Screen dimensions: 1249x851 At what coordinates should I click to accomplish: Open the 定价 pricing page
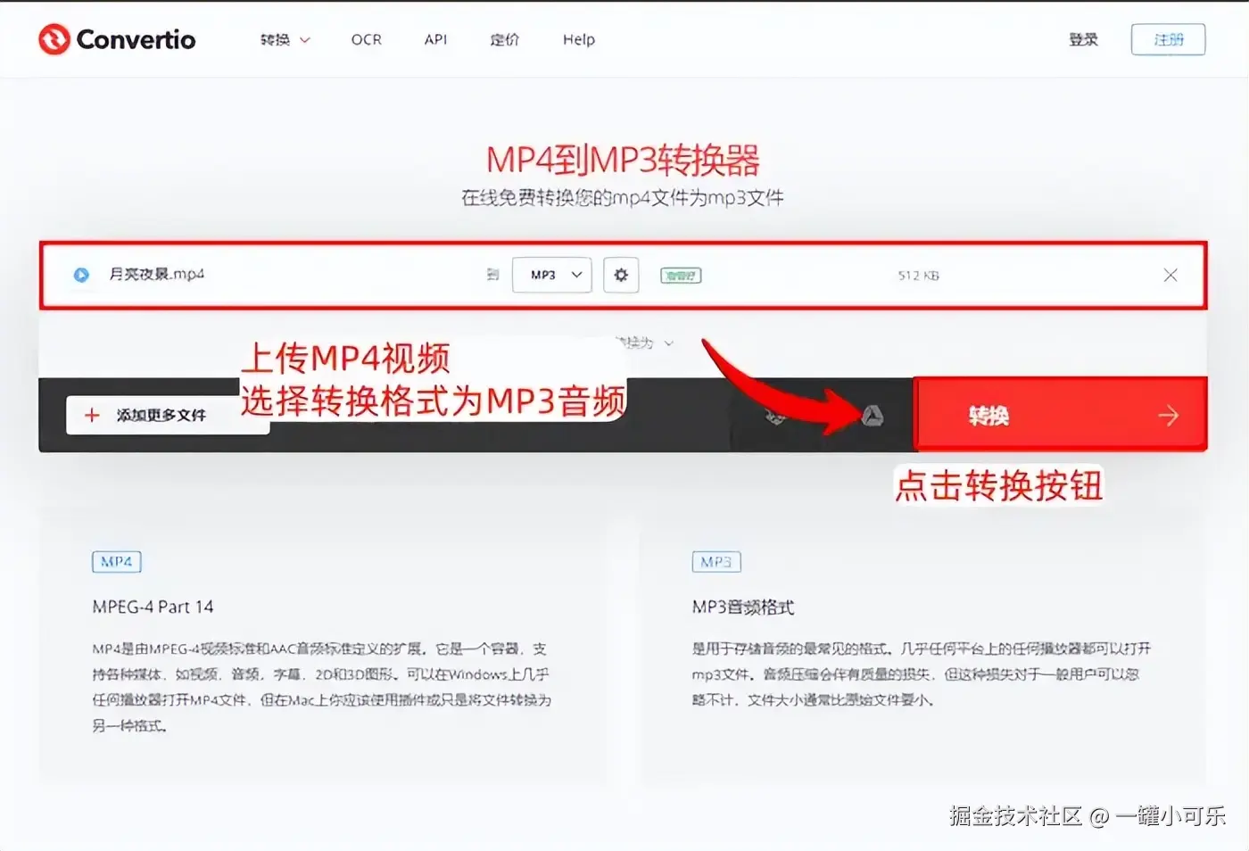[x=504, y=39]
